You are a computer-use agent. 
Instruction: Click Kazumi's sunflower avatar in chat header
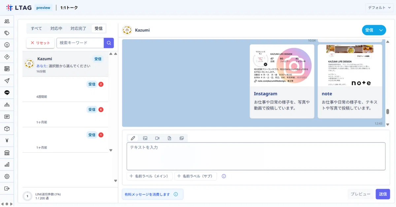(127, 30)
